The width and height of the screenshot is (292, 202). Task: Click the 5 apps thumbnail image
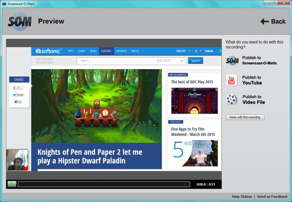coord(195,153)
